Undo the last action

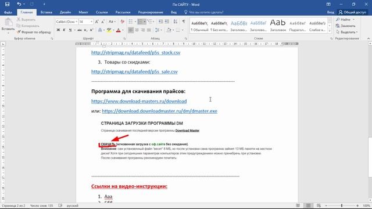[x=19, y=4]
